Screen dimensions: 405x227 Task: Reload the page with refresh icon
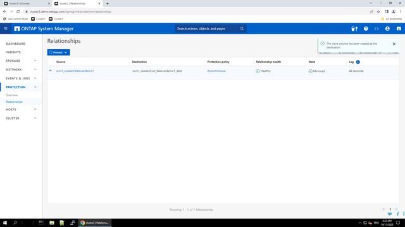18,11
